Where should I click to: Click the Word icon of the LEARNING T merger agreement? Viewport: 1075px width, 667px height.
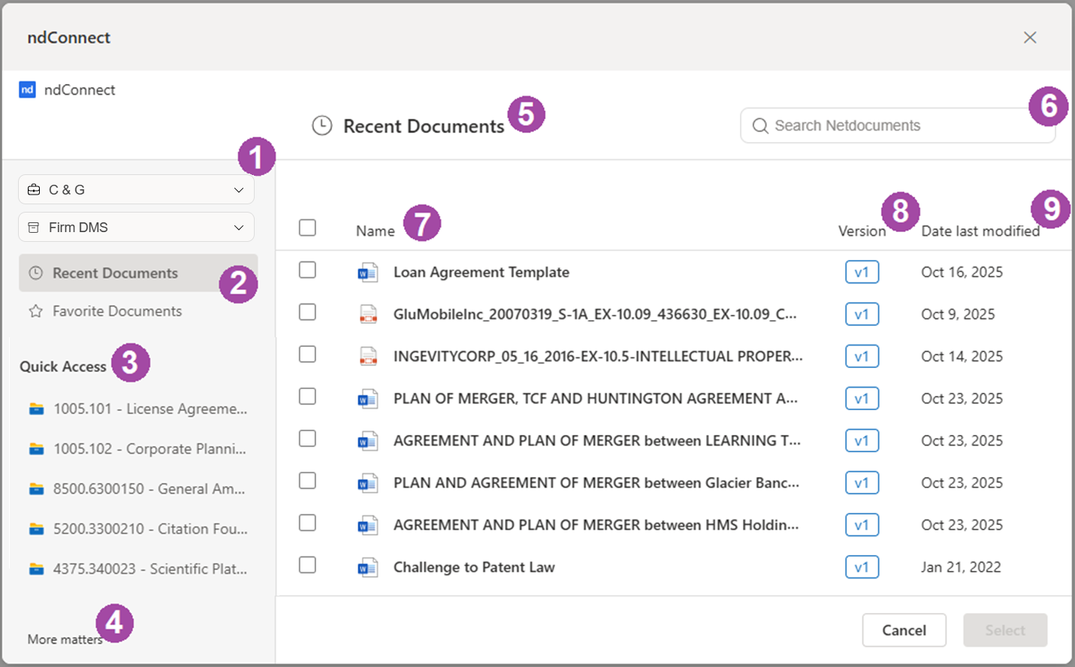click(367, 441)
